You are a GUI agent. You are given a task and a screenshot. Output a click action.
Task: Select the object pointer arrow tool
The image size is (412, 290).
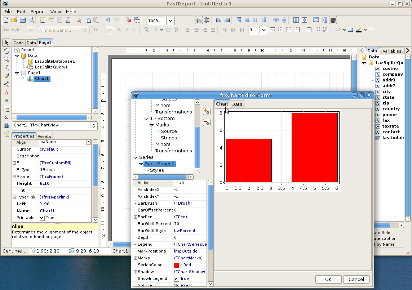(6, 43)
